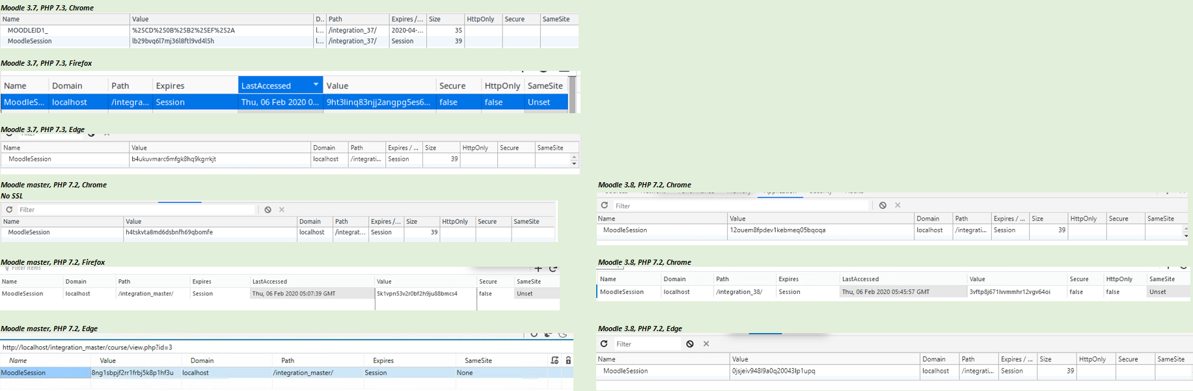This screenshot has width=1193, height=391.
Task: Focus Filter field in first Moodle 3.8 Chrome panel
Action: (741, 206)
